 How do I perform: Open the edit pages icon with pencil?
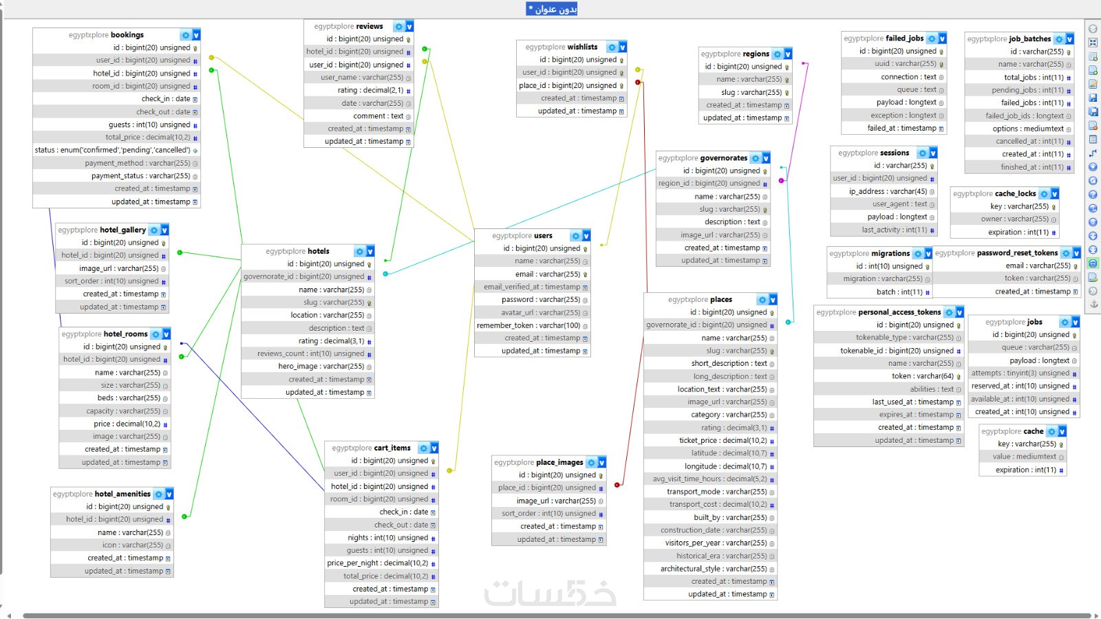pyautogui.click(x=1093, y=84)
